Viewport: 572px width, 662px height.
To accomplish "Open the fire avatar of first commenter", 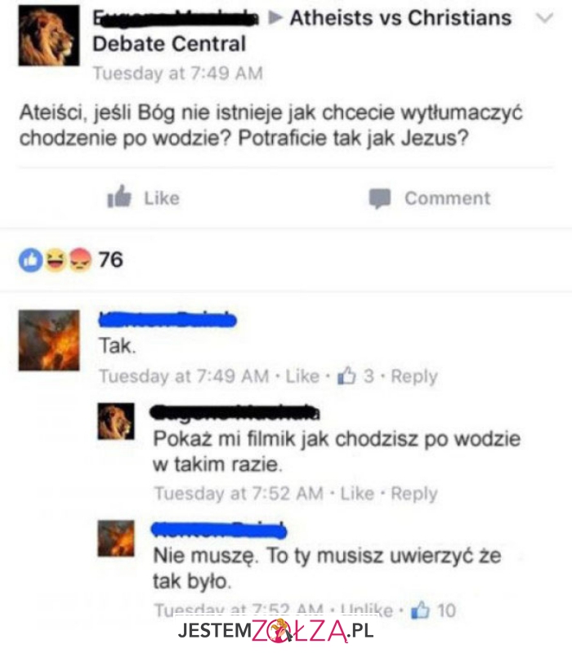I will (x=48, y=340).
